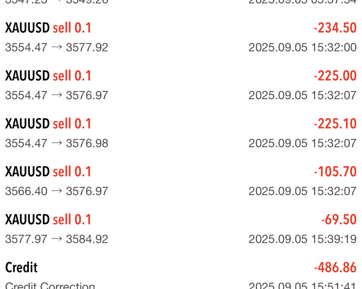Click price range 3554.47 → 3577.92

[x=57, y=48]
